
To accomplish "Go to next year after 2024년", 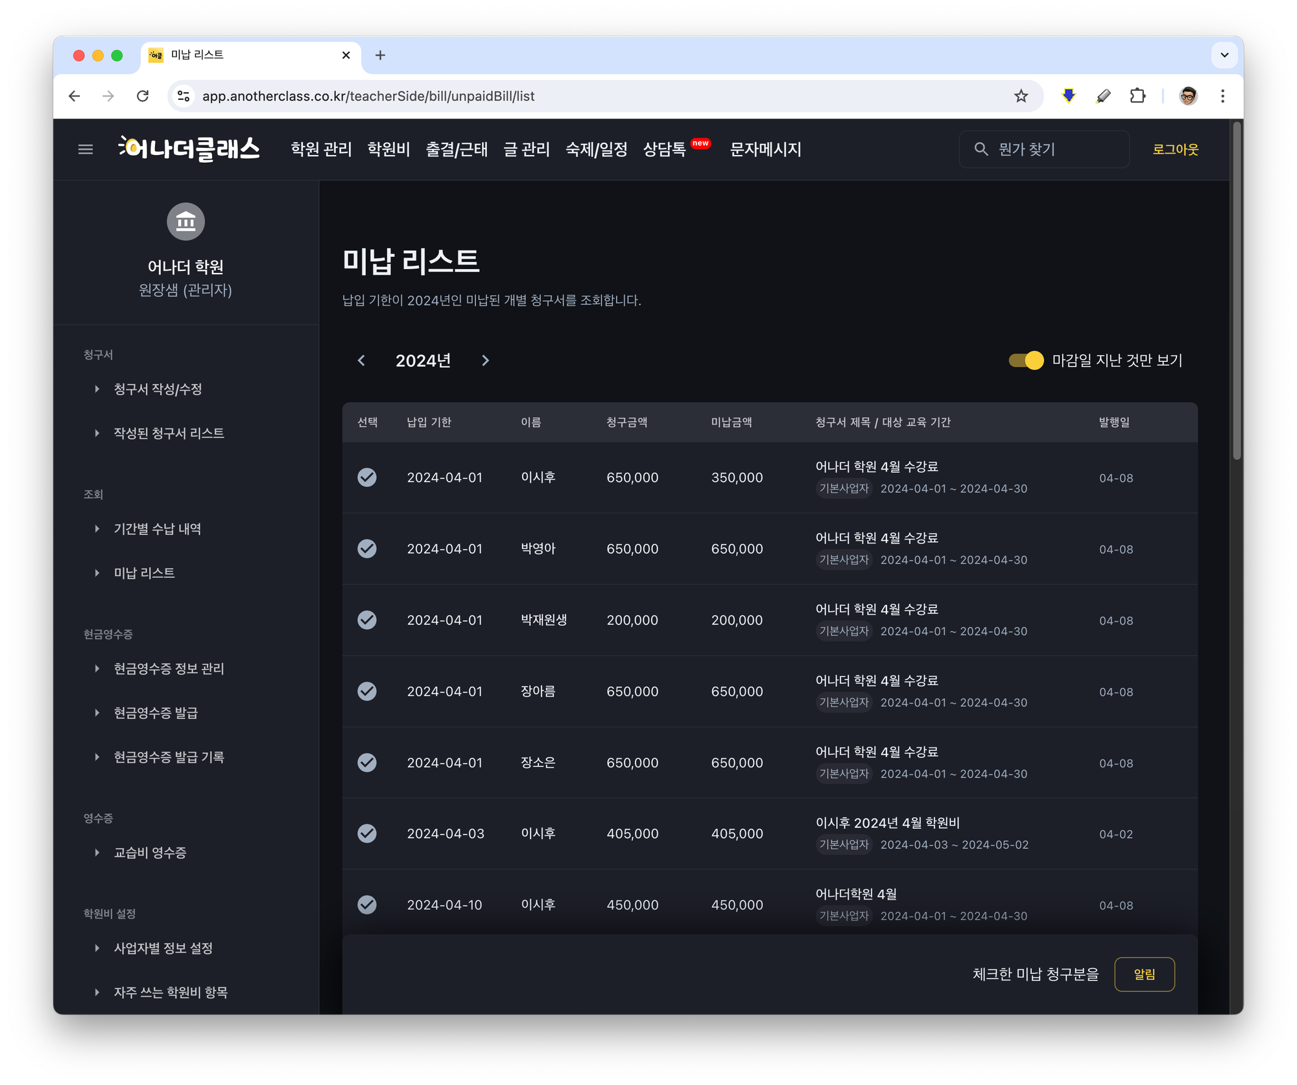I will tap(486, 361).
